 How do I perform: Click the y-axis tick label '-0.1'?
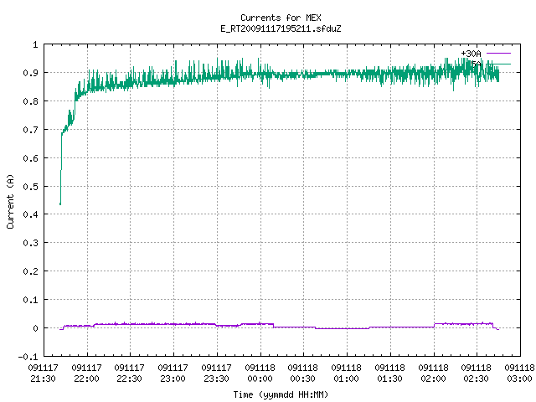click(28, 357)
